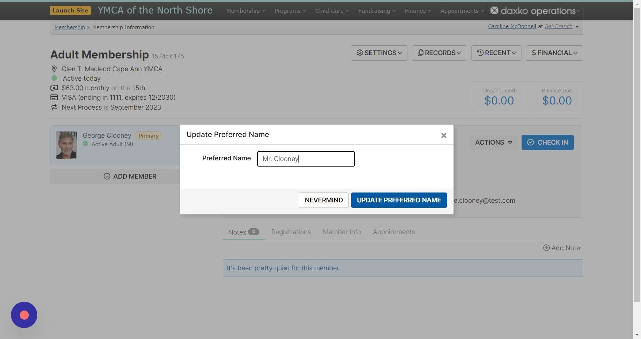Click the Add Note plus icon
Viewport: 641px width, 339px height.
(546, 248)
